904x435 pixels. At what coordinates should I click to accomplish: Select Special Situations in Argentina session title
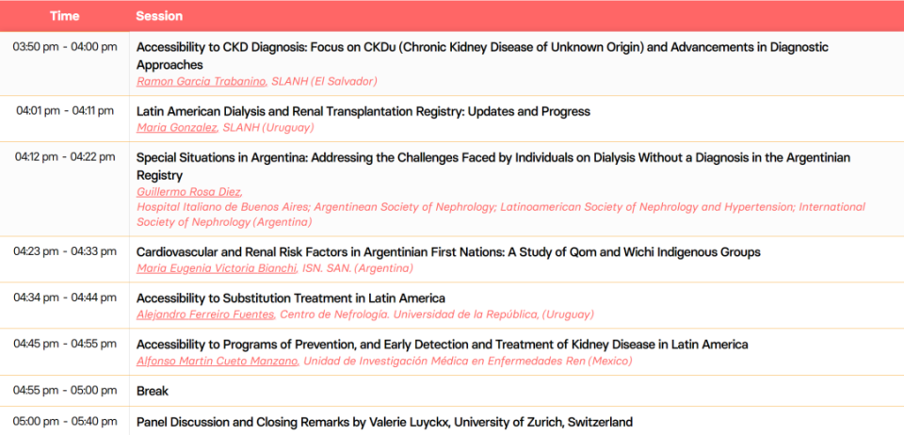pyautogui.click(x=493, y=166)
